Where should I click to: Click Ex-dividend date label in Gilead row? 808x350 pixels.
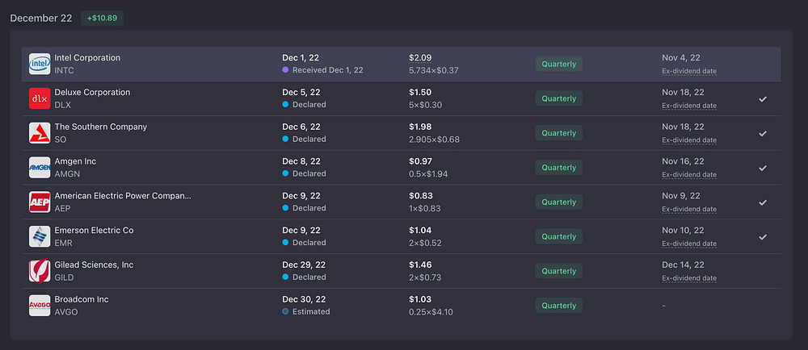tap(689, 278)
